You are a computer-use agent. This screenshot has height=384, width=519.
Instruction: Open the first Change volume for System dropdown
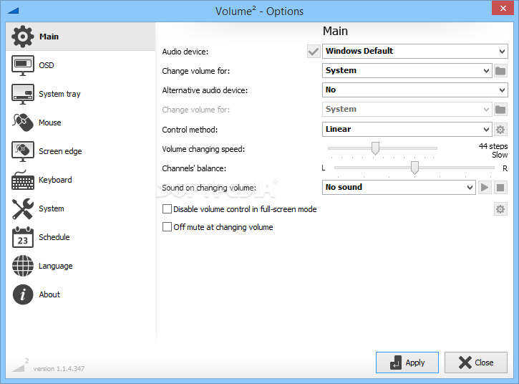[407, 71]
